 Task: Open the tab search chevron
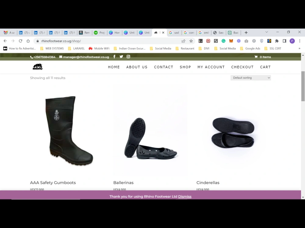click(267, 32)
